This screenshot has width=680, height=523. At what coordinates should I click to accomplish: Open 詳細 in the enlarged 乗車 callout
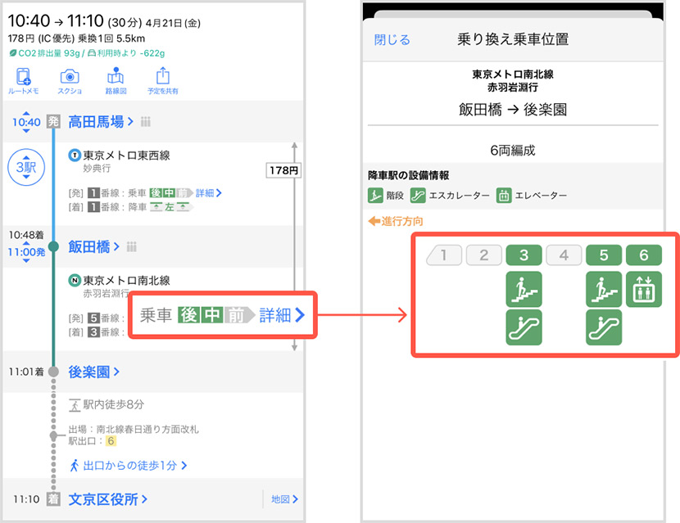pyautogui.click(x=282, y=315)
